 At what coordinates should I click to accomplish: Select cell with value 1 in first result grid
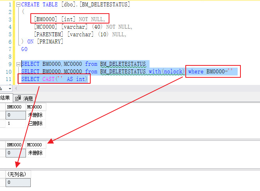click(16, 124)
